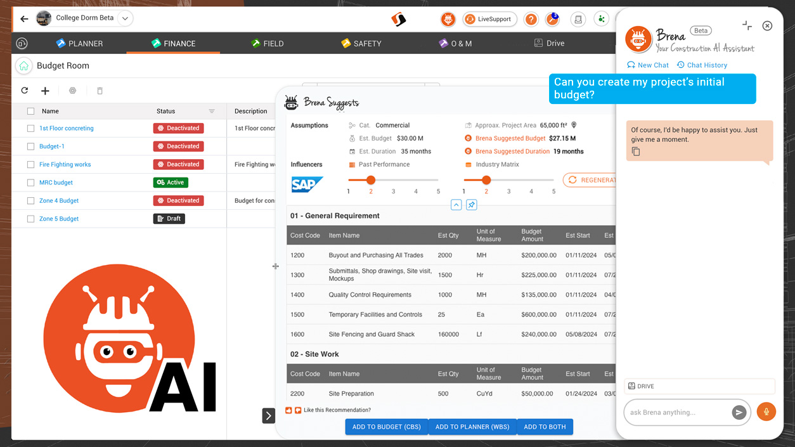Screen dimensions: 795x447
Task: Check the MRC budget row checkbox
Action: pyautogui.click(x=31, y=183)
